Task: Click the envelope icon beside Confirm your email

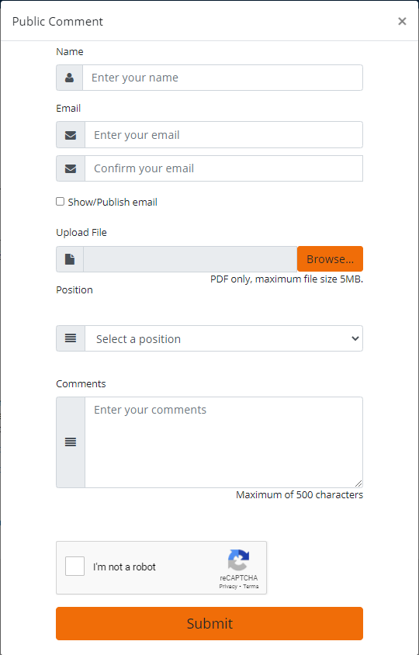Action: coord(71,168)
